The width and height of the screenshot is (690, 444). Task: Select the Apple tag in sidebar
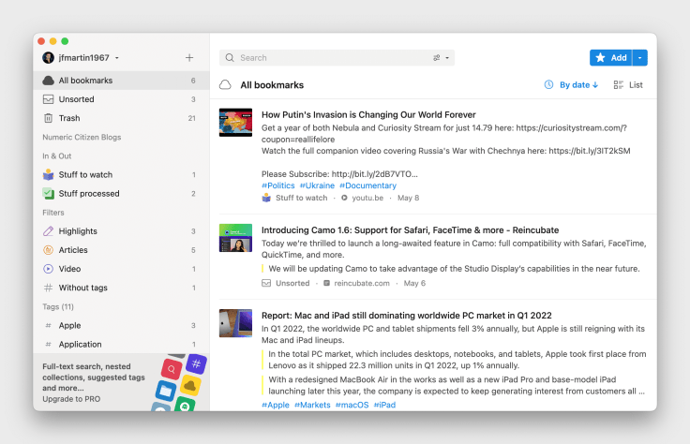tap(121, 326)
